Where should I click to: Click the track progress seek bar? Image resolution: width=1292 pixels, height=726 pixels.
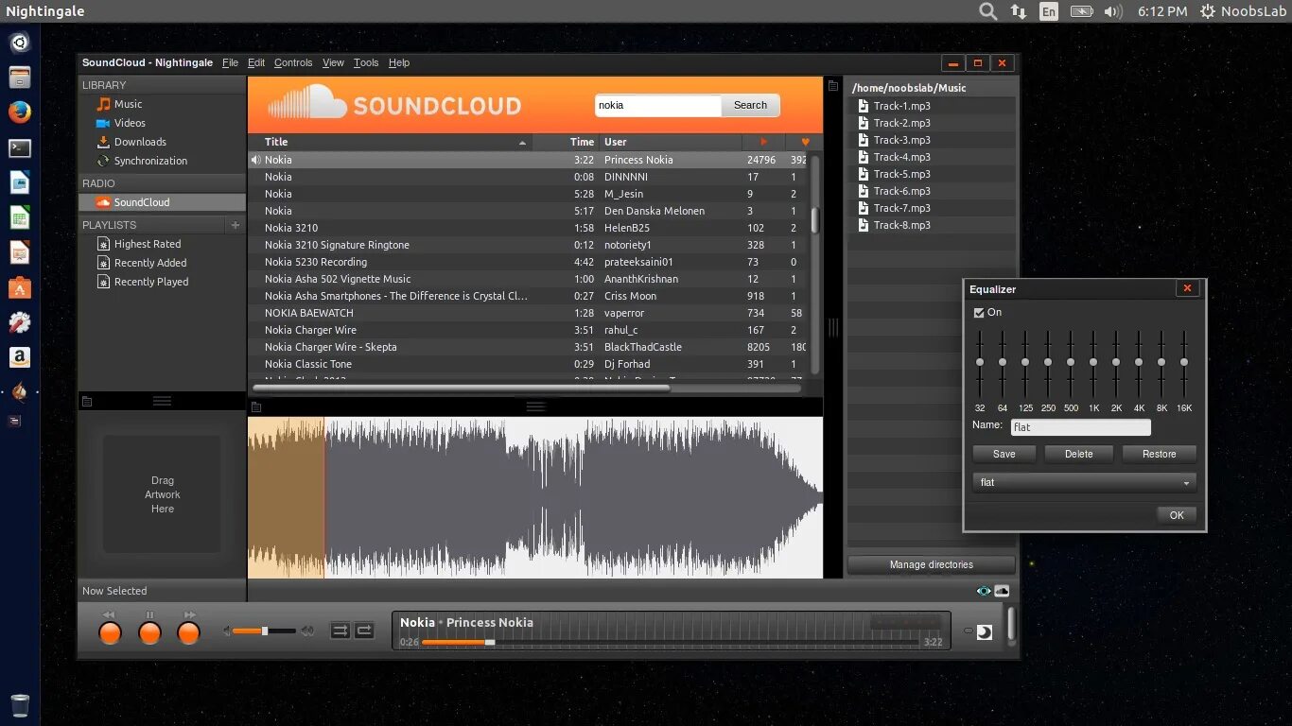671,642
